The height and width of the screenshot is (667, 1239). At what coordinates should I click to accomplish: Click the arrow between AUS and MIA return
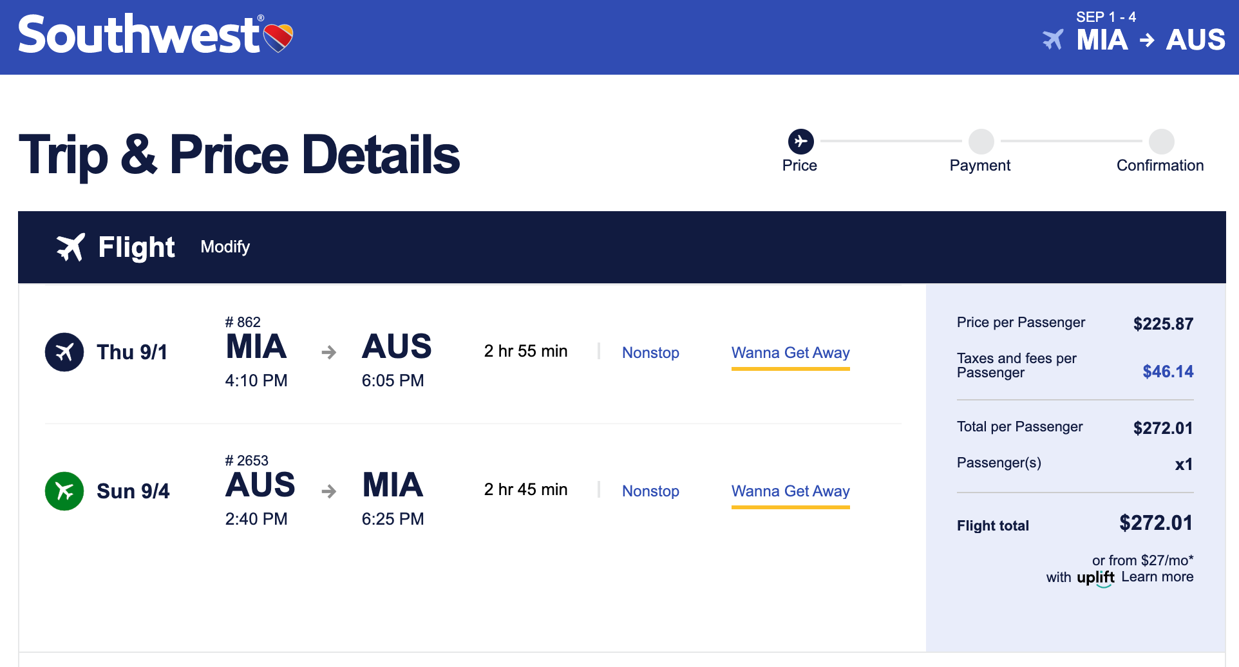click(x=329, y=491)
